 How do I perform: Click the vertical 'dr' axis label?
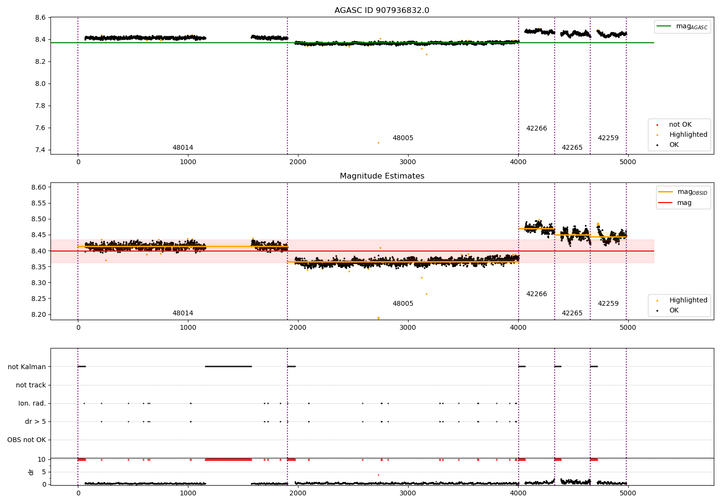point(31,472)
